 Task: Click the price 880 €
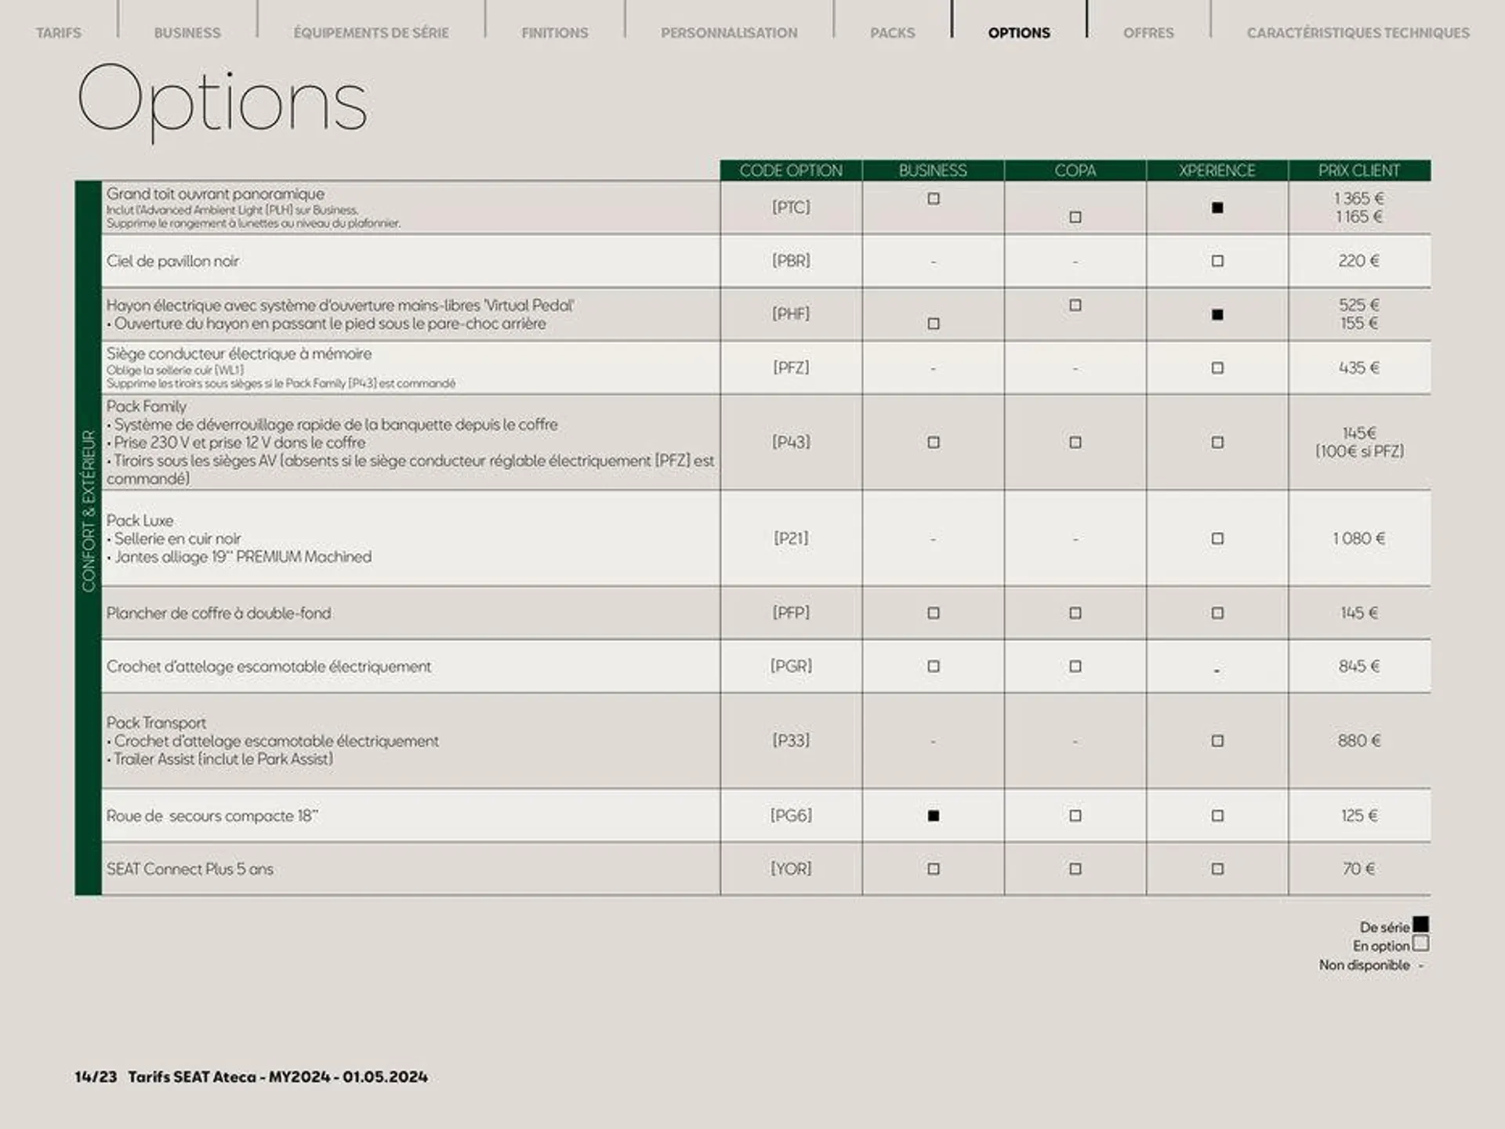[1359, 741]
